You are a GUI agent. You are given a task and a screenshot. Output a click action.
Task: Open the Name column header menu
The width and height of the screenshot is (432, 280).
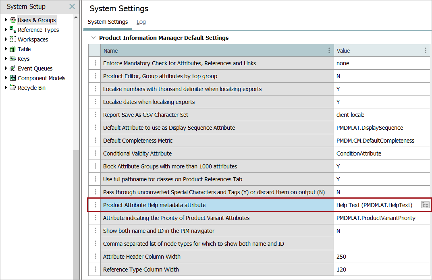pos(329,51)
